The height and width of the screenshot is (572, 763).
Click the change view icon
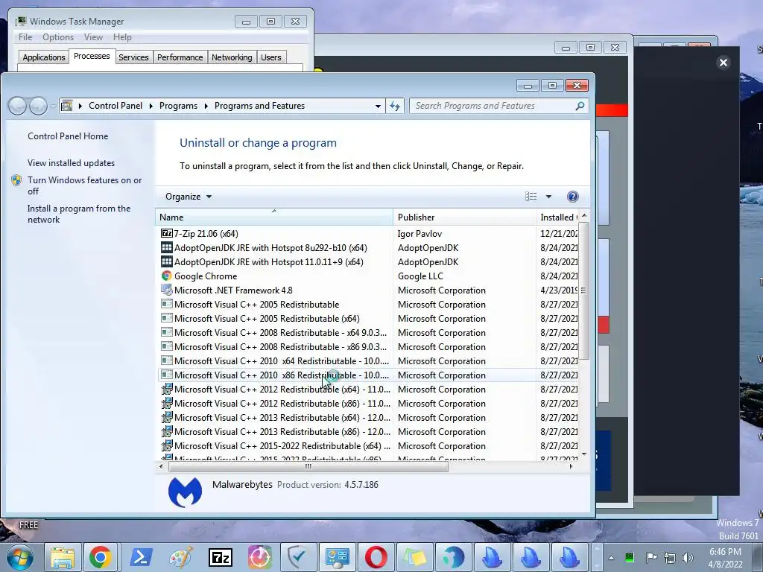coord(531,197)
